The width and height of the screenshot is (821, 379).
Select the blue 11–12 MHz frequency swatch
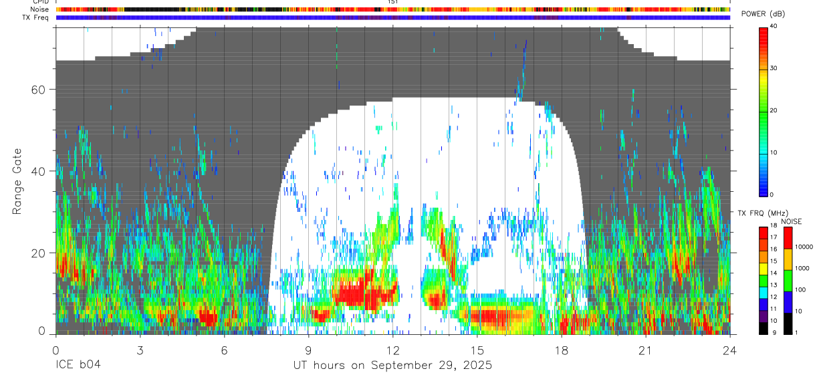(x=763, y=304)
